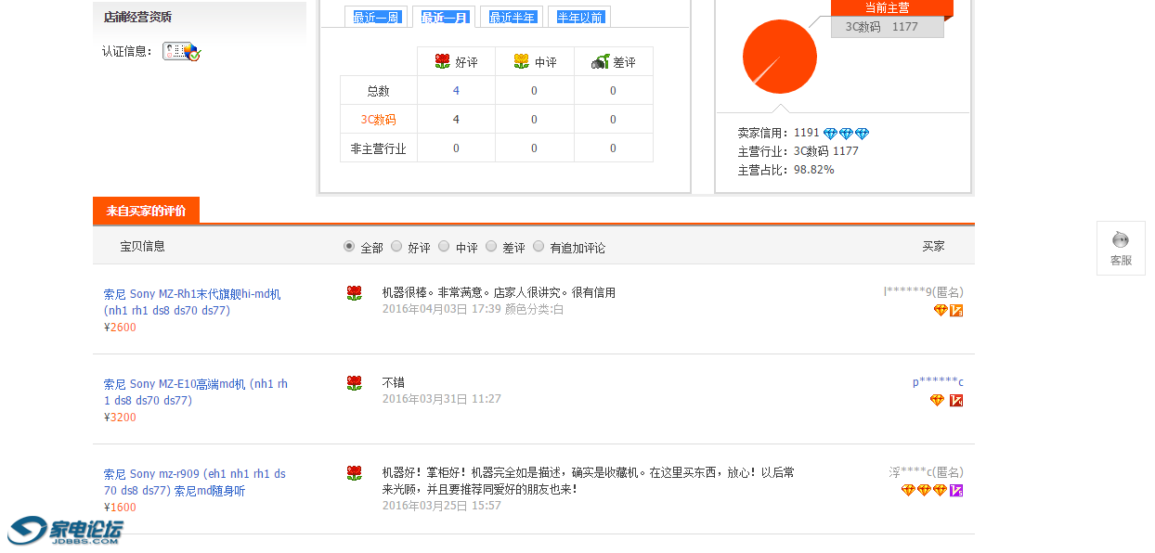Viewport: 1155px width, 553px height.
Task: Click the credit diamonds under buyer 浮****c
Action: (924, 490)
